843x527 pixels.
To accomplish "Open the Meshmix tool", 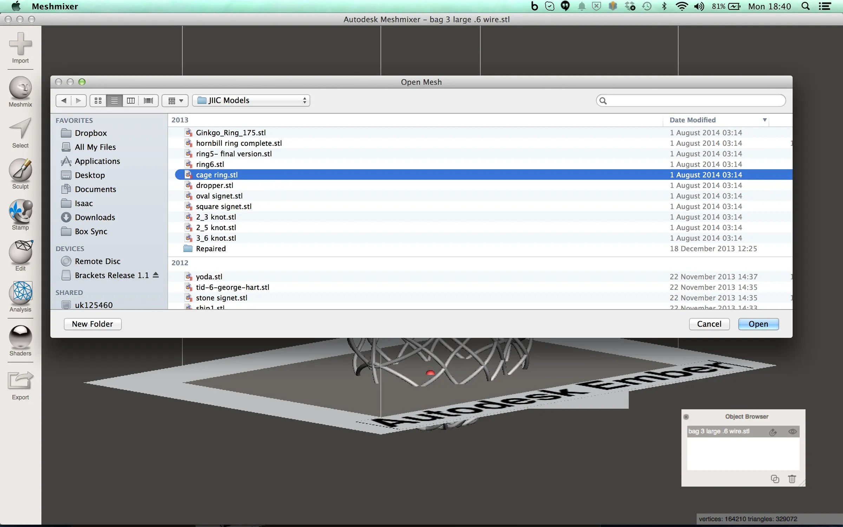I will point(20,92).
